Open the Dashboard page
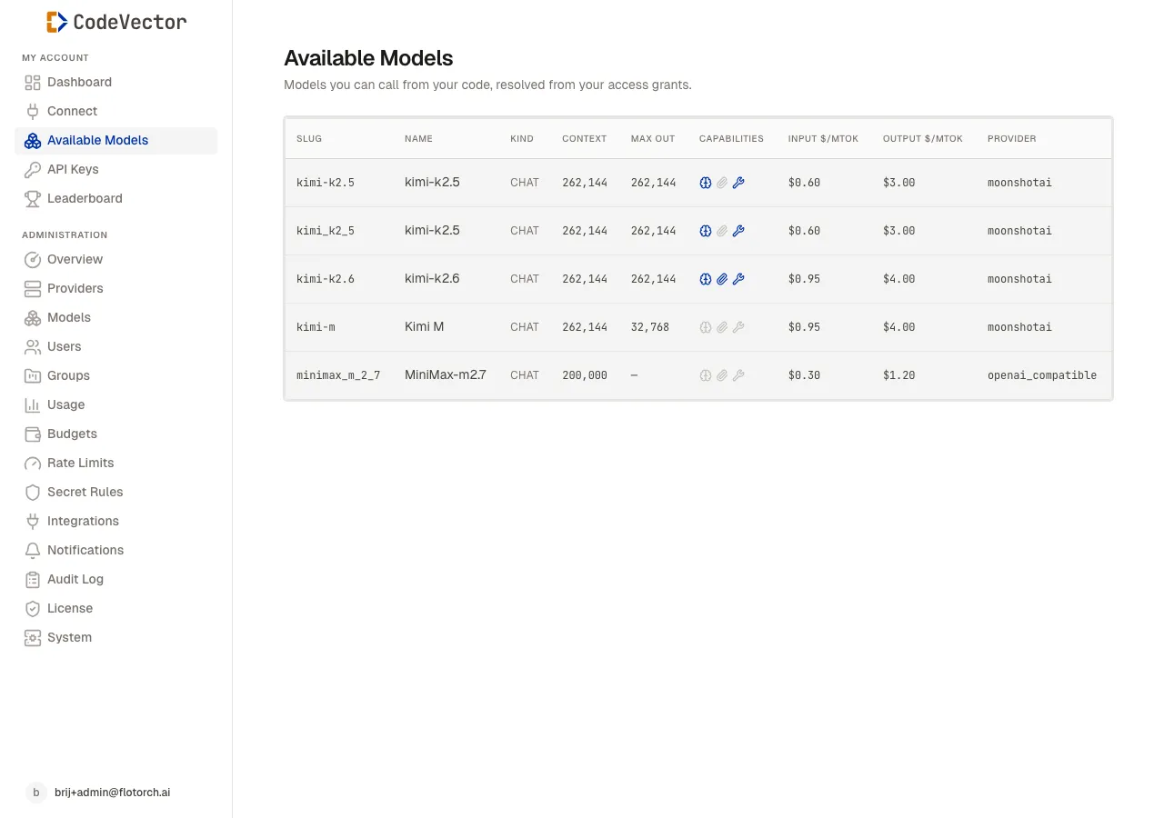 point(115,83)
